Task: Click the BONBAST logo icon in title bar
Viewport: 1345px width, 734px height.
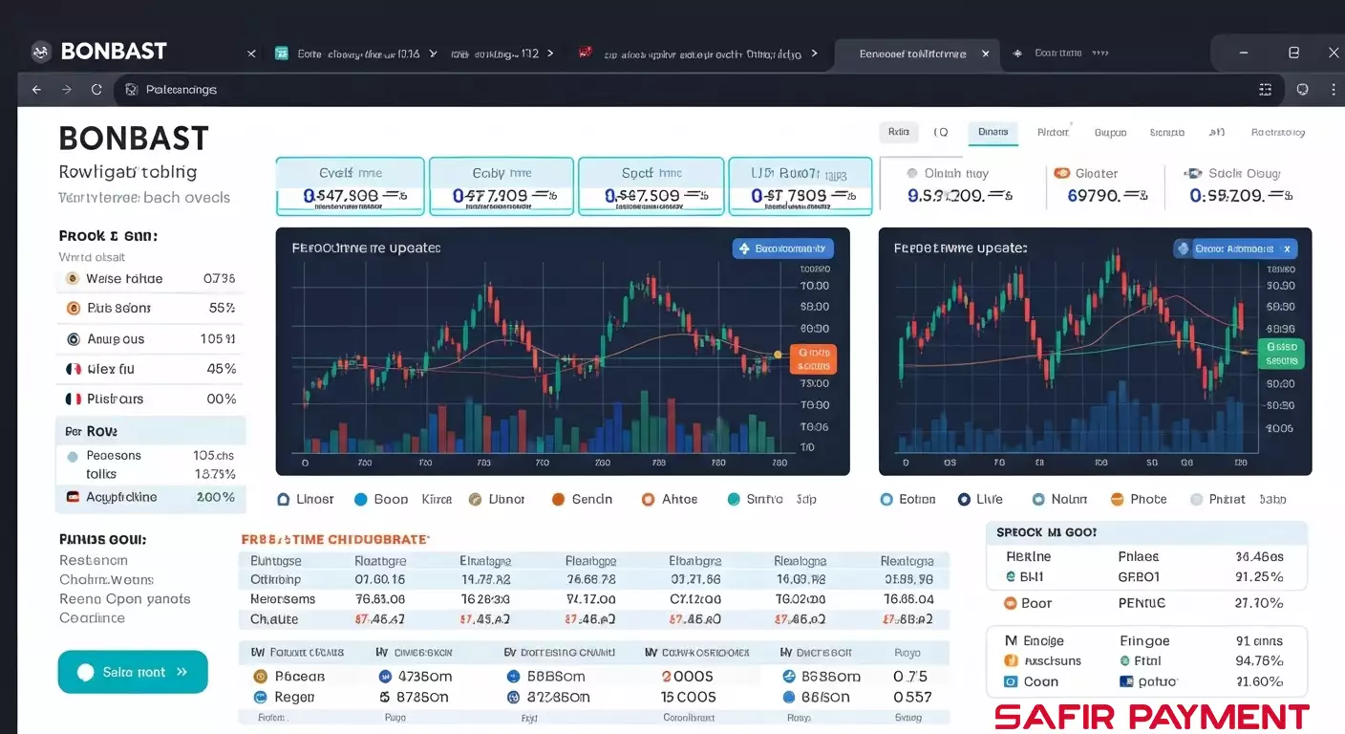Action: [40, 52]
